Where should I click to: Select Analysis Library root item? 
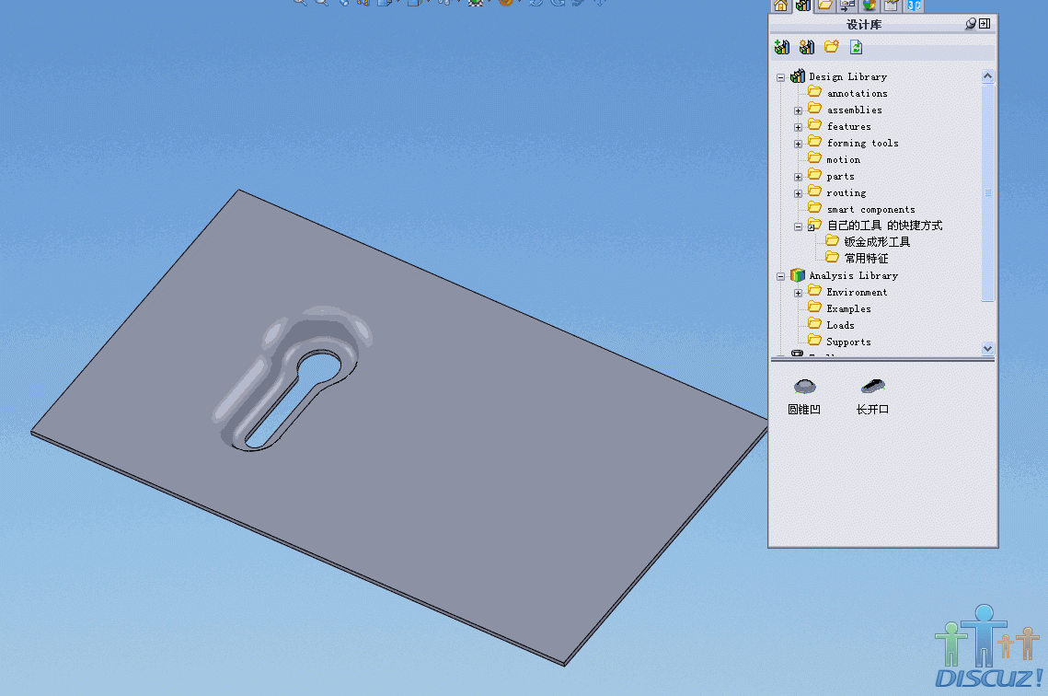coord(853,275)
